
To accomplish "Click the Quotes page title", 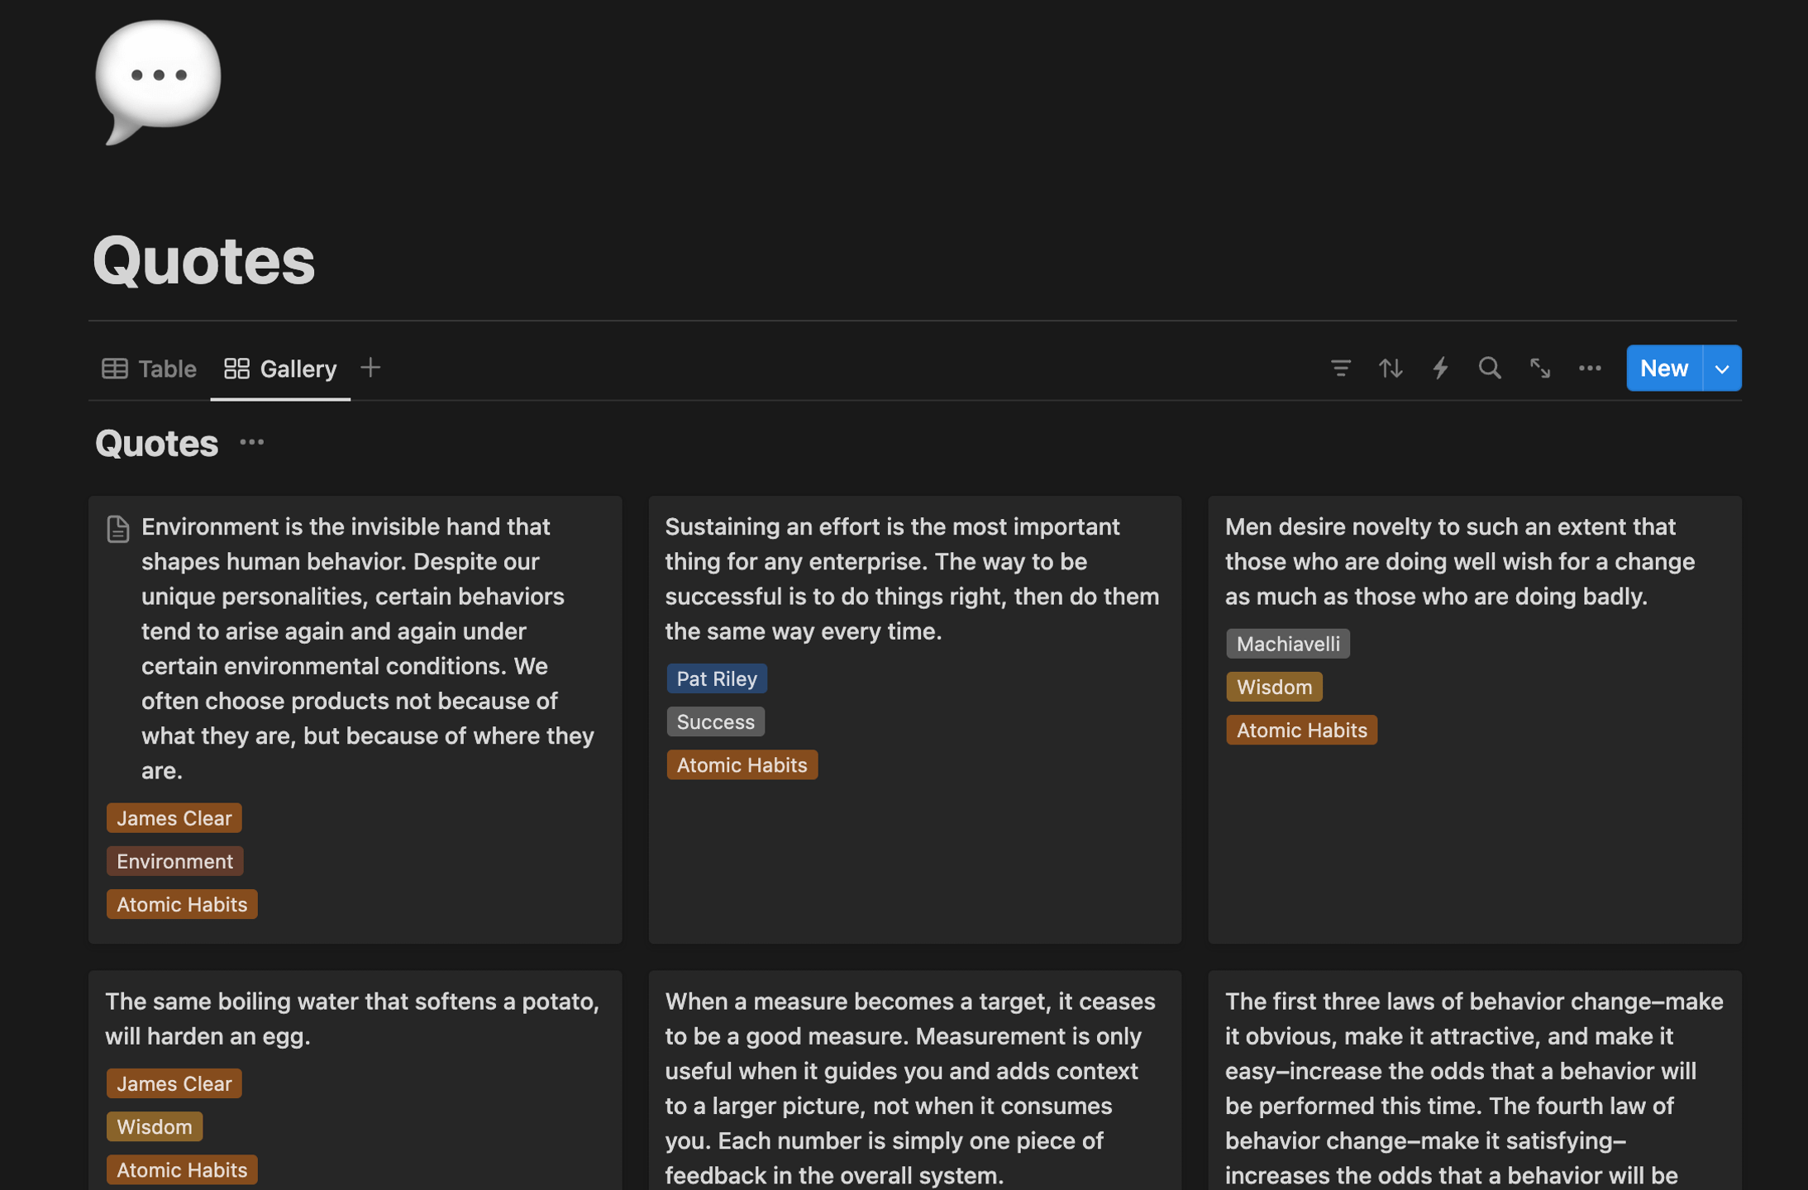I will 204,260.
